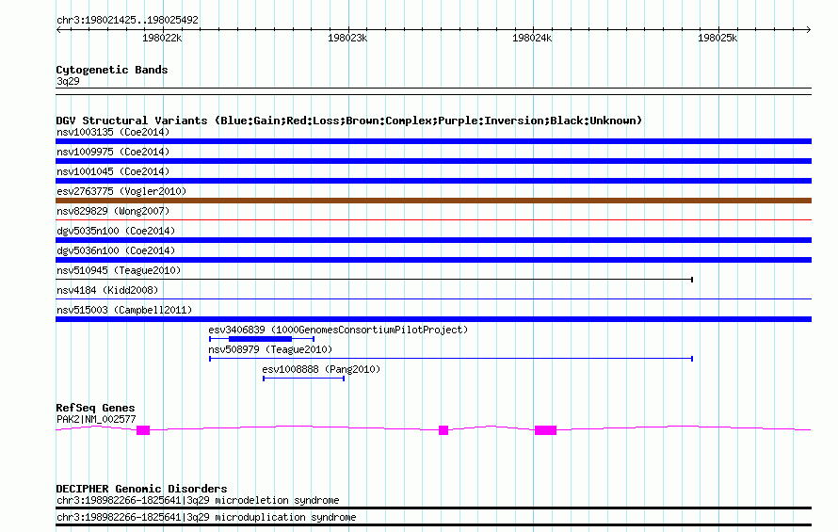Select the RefSeq Genes track title
The height and width of the screenshot is (532, 838).
pos(96,408)
